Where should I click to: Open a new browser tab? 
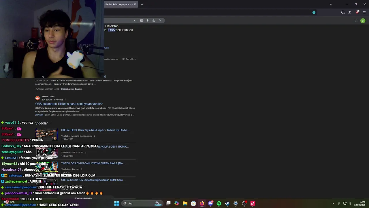(x=142, y=4)
